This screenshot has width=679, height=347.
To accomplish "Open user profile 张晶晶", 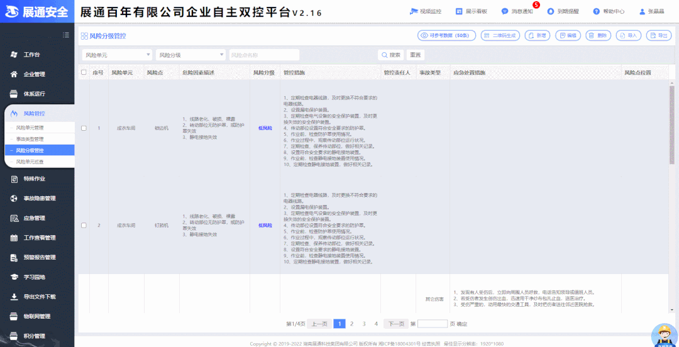I will point(651,11).
